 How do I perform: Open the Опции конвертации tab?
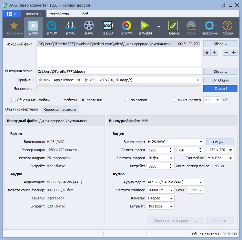pos(22,109)
